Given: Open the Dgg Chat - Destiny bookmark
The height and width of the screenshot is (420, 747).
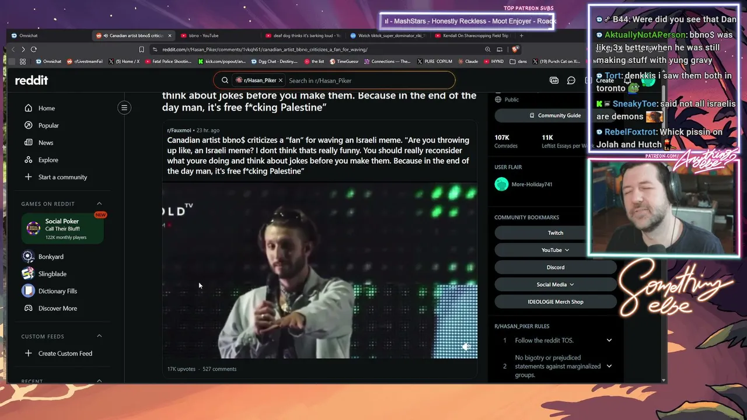Looking at the screenshot, I should point(274,61).
